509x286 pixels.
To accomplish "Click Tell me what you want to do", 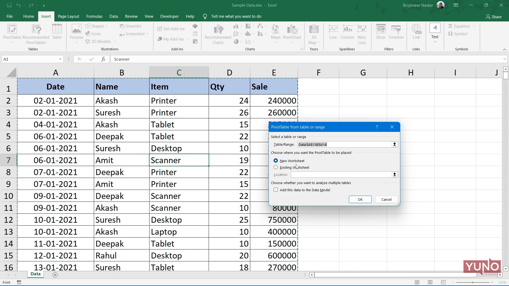I will (236, 16).
